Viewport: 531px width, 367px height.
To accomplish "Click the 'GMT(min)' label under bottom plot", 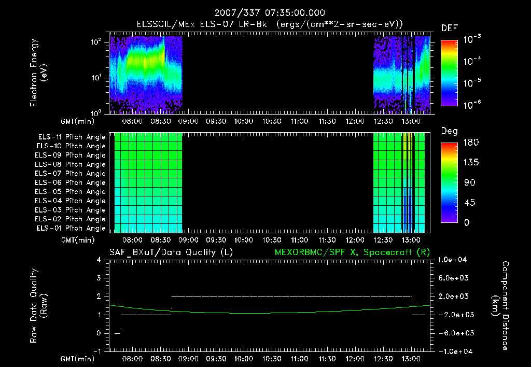I will pos(78,359).
